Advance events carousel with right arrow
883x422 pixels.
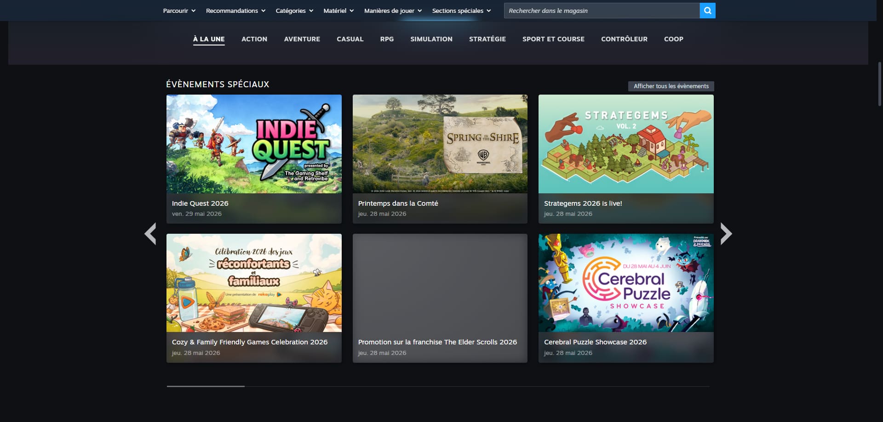[726, 234]
